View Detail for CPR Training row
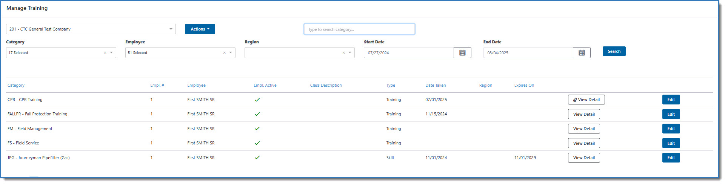 pos(586,100)
